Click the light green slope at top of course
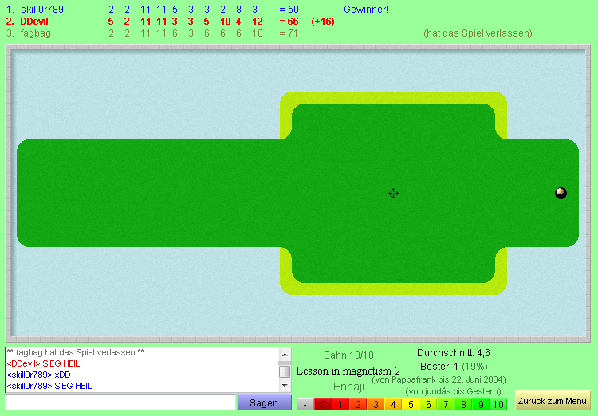 (x=393, y=98)
